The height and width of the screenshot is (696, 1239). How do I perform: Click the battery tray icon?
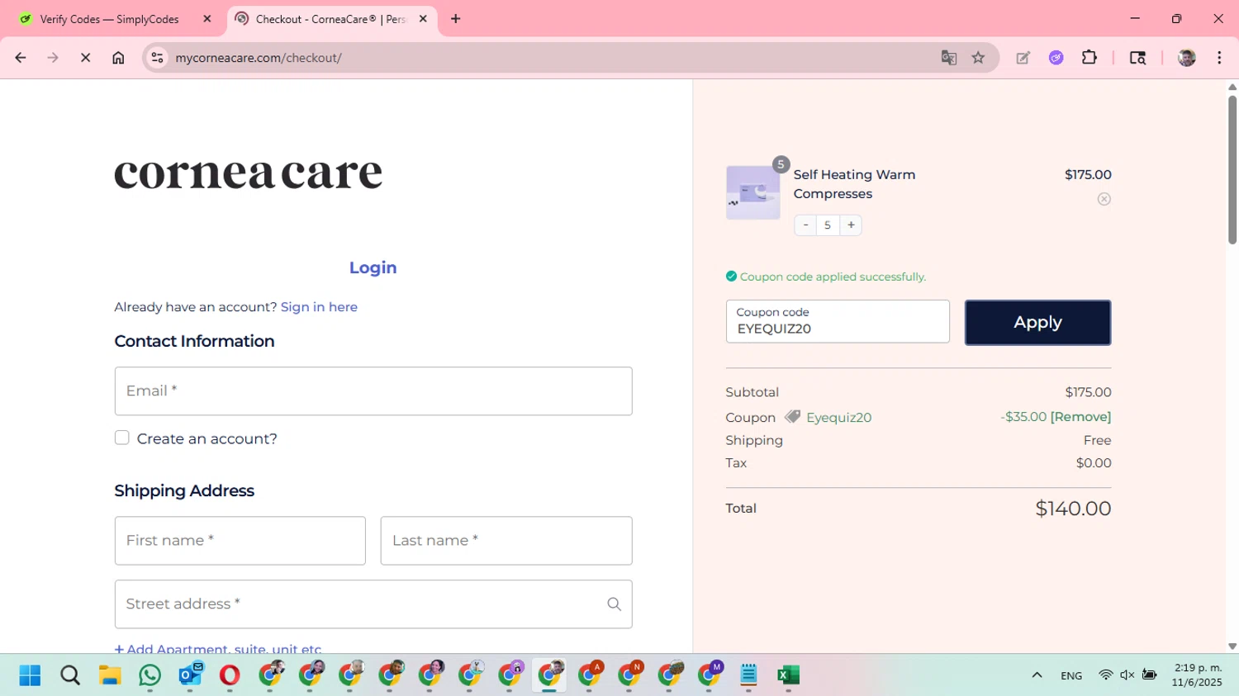1149,675
